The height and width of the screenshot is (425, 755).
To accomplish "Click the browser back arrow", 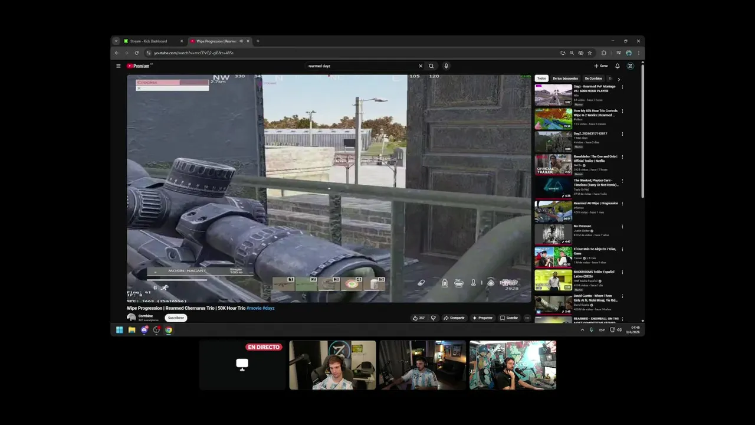I will (x=116, y=53).
